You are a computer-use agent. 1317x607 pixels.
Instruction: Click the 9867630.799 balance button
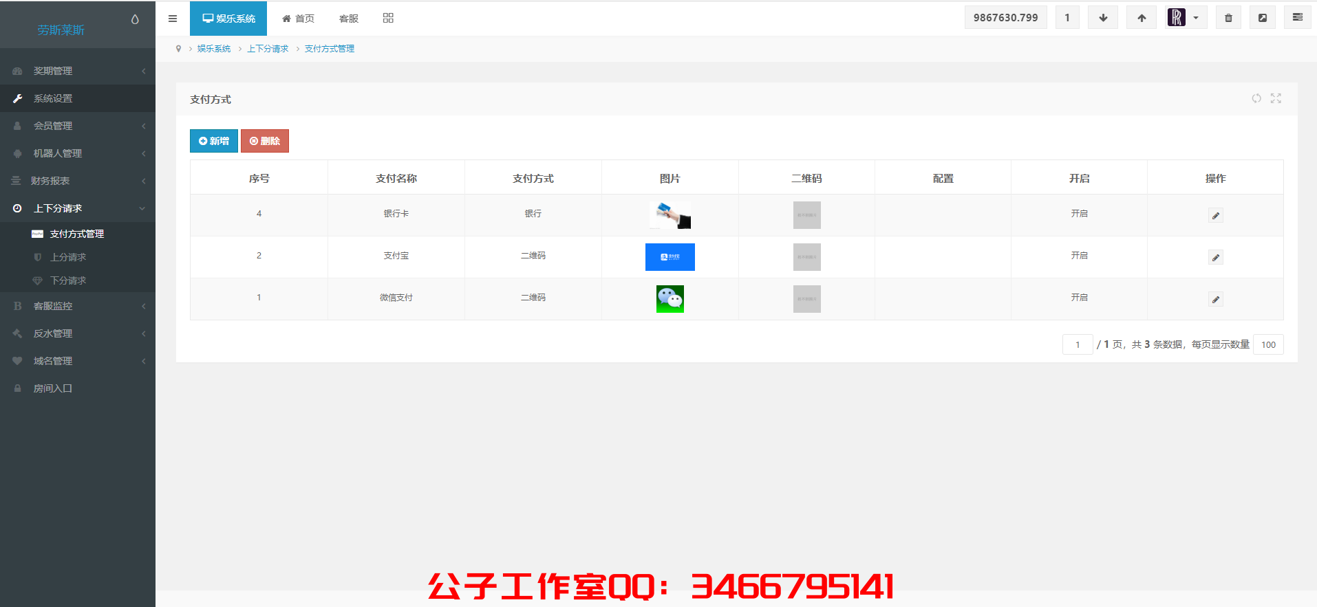[1006, 18]
